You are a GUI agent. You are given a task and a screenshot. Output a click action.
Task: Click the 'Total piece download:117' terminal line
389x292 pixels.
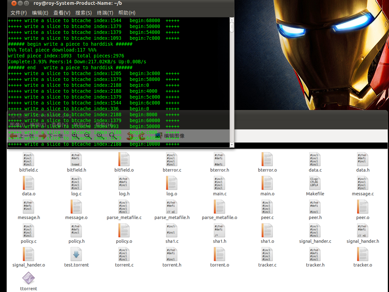[52, 50]
